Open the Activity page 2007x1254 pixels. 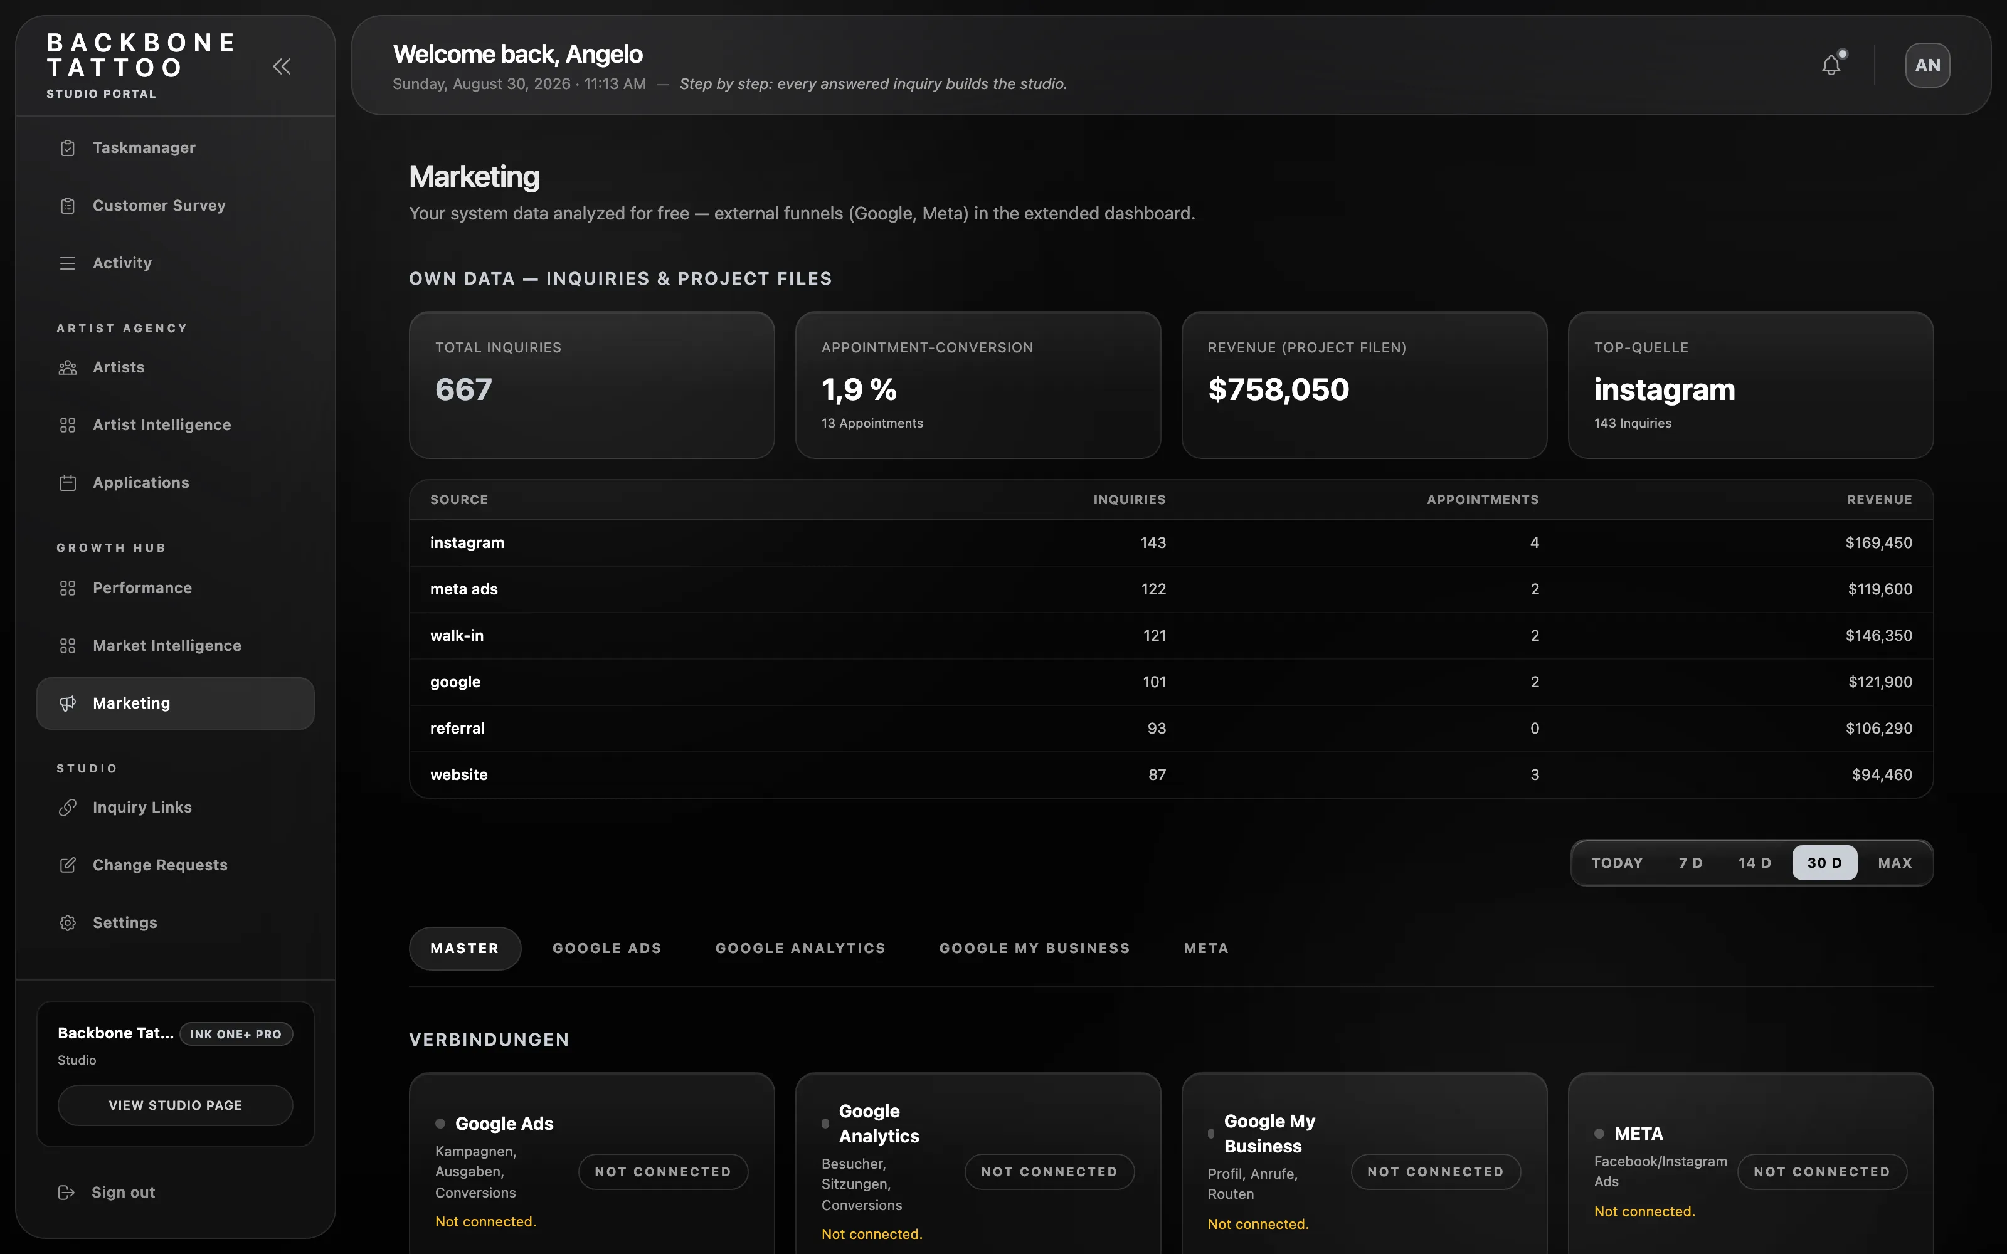coord(176,263)
